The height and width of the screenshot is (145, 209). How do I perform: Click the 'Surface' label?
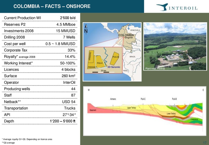coord(10,76)
